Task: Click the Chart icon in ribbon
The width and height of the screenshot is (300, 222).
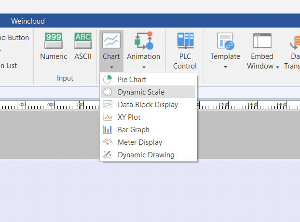Action: coord(111,41)
